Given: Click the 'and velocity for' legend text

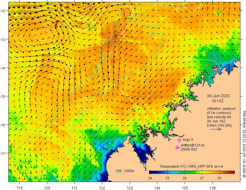Looking at the screenshot, I should click(219, 117).
